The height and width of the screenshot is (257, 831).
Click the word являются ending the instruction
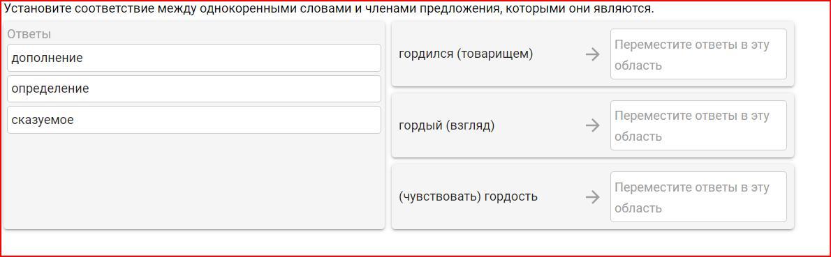click(622, 9)
